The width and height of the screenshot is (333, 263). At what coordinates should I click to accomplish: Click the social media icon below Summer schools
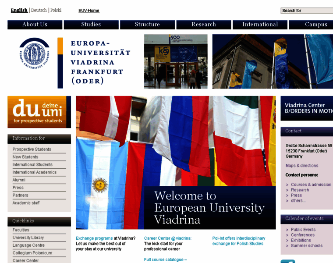coord(287,261)
